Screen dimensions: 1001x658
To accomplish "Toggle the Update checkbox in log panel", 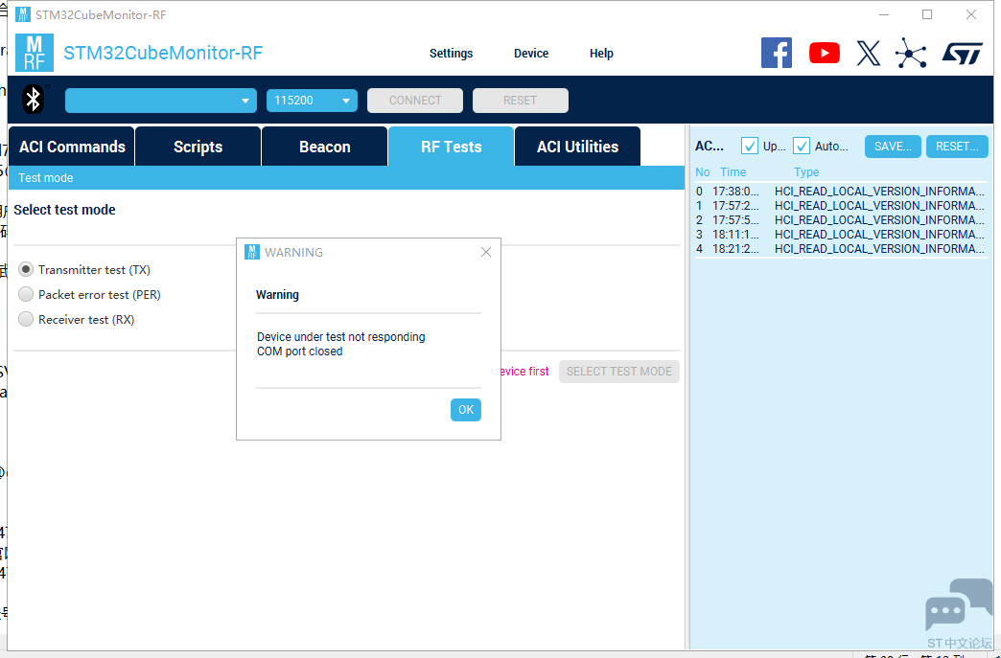I will (x=750, y=147).
